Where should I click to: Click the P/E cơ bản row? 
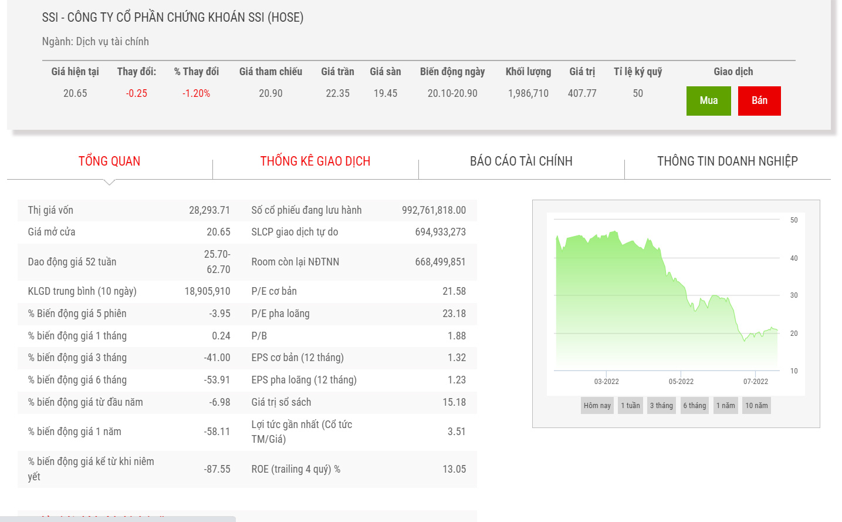(x=358, y=291)
